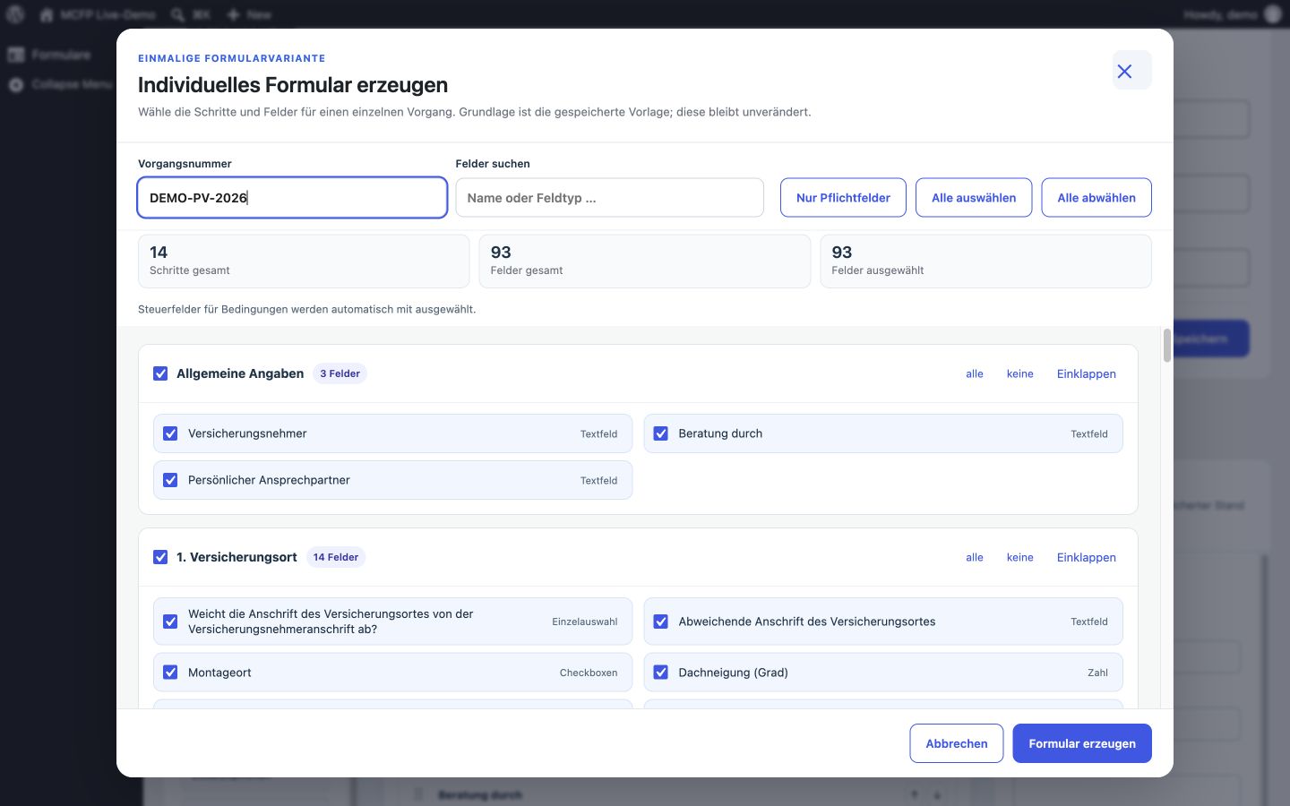The image size is (1290, 806).
Task: Click the Felder suchen search box
Action: pos(609,198)
